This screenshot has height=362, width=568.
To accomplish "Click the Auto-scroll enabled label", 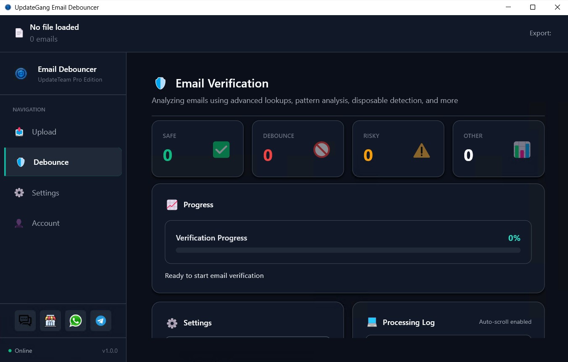I will tap(505, 322).
